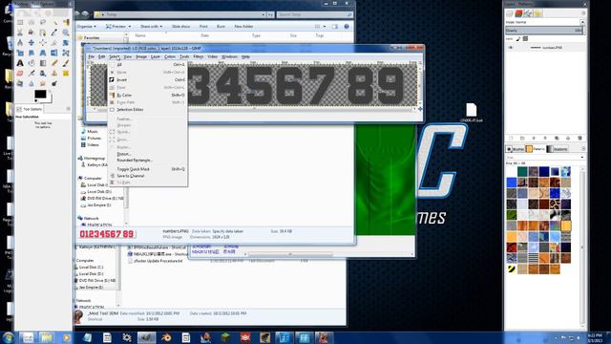Click the delete layer trash icon

point(579,138)
